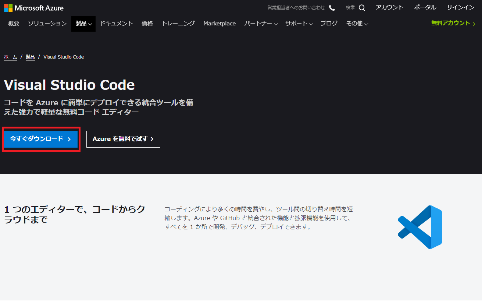The width and height of the screenshot is (482, 303).
Task: Open the ブログ menu item
Action: click(x=329, y=24)
